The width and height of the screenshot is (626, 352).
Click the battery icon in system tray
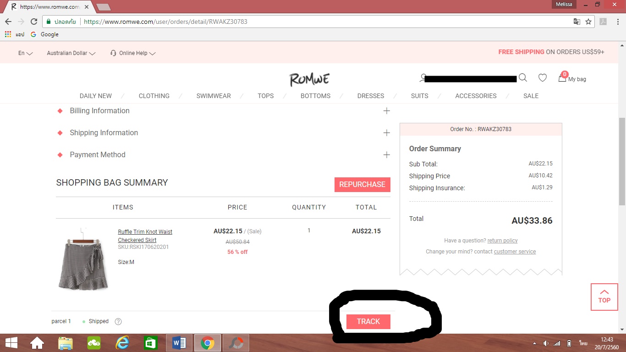click(569, 343)
